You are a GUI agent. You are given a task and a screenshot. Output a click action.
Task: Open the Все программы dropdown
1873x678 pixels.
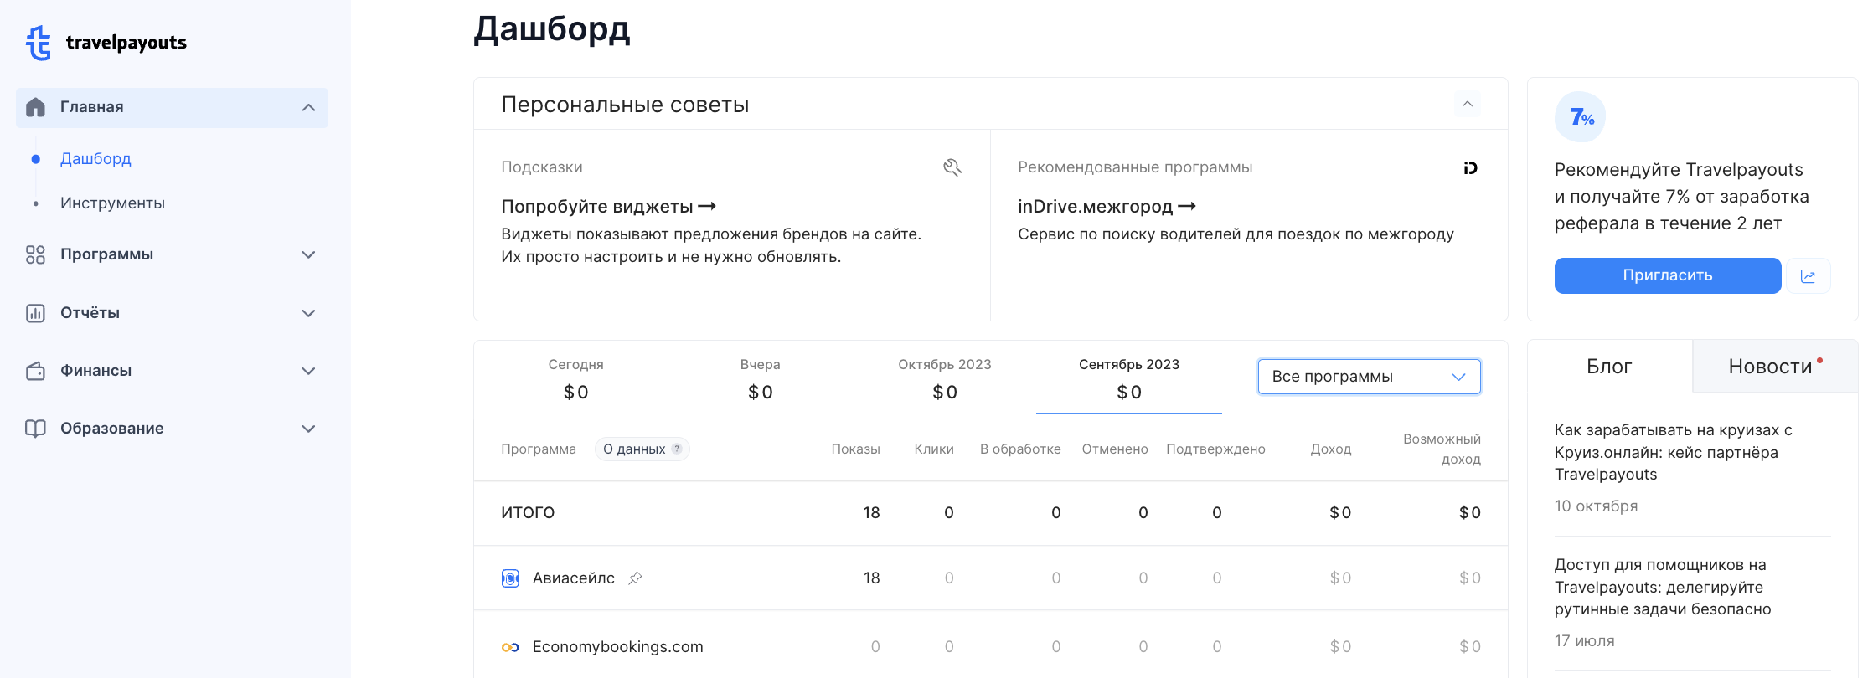tap(1369, 377)
